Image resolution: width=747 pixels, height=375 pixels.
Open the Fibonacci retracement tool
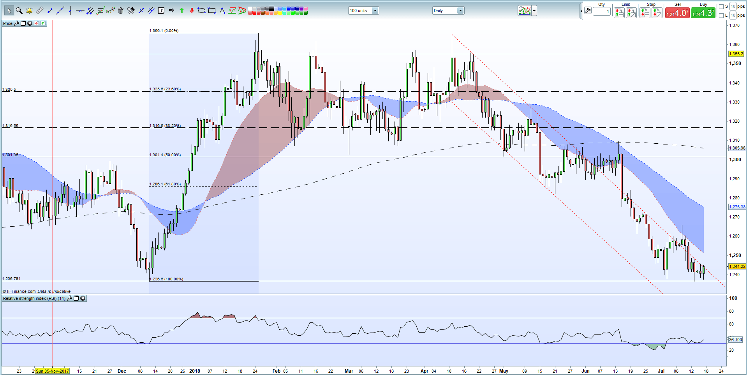[x=100, y=11]
